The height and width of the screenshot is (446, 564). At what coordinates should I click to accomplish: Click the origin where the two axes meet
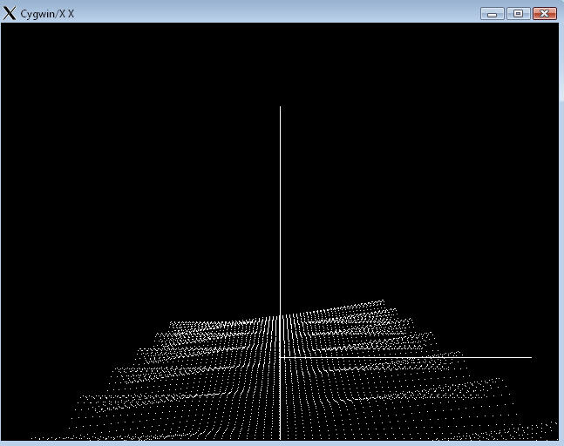280,357
